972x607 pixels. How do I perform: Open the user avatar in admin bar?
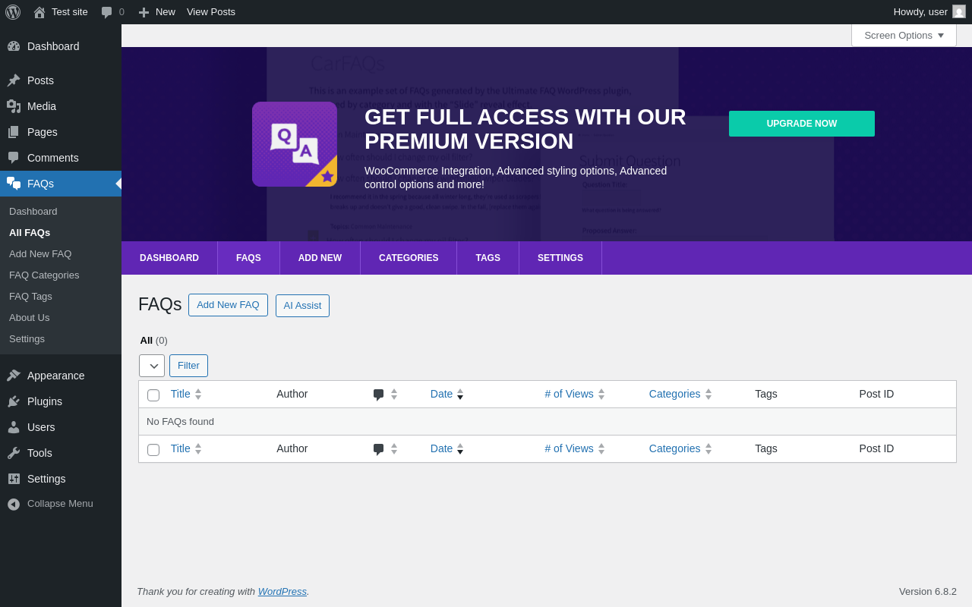[959, 11]
